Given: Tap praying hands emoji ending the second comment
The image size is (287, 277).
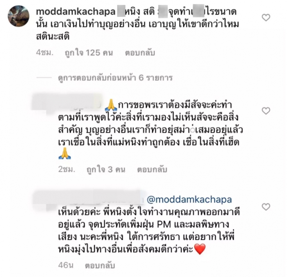Looking at the screenshot, I should [65, 154].
